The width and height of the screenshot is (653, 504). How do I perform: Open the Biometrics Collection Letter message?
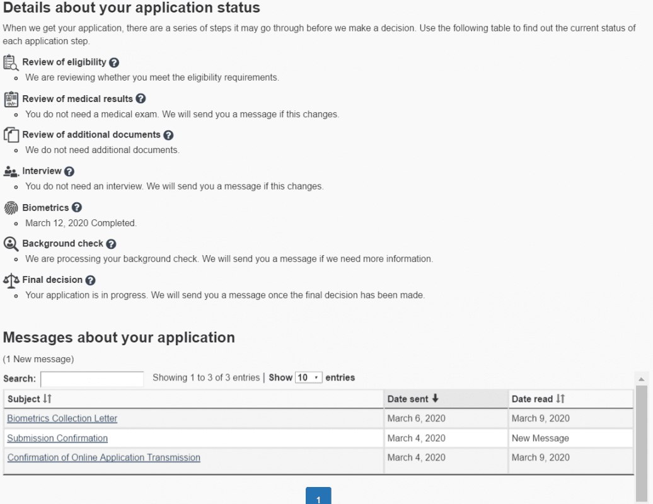click(x=62, y=418)
